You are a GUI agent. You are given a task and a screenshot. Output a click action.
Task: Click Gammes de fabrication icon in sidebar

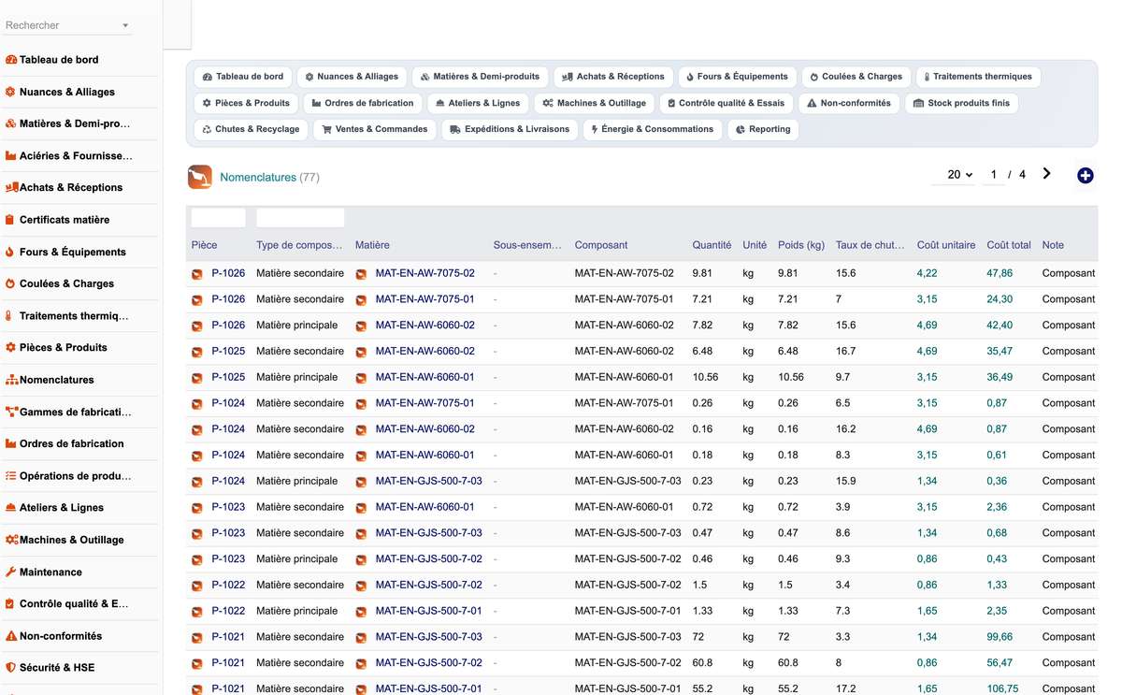tap(11, 412)
